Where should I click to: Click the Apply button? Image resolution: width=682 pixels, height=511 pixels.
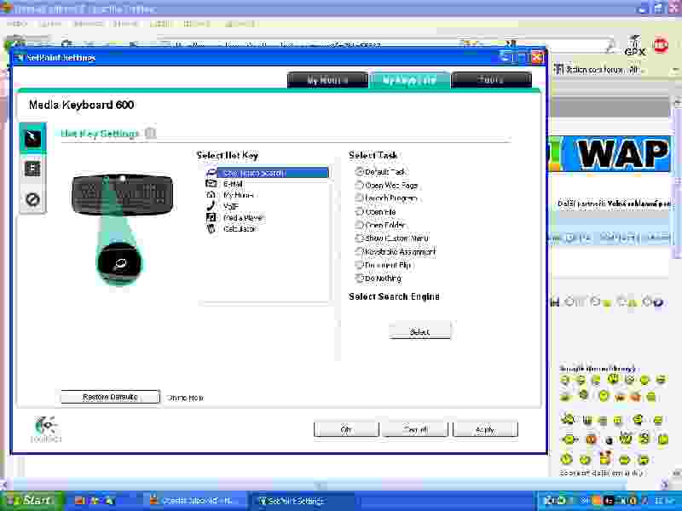pyautogui.click(x=485, y=429)
